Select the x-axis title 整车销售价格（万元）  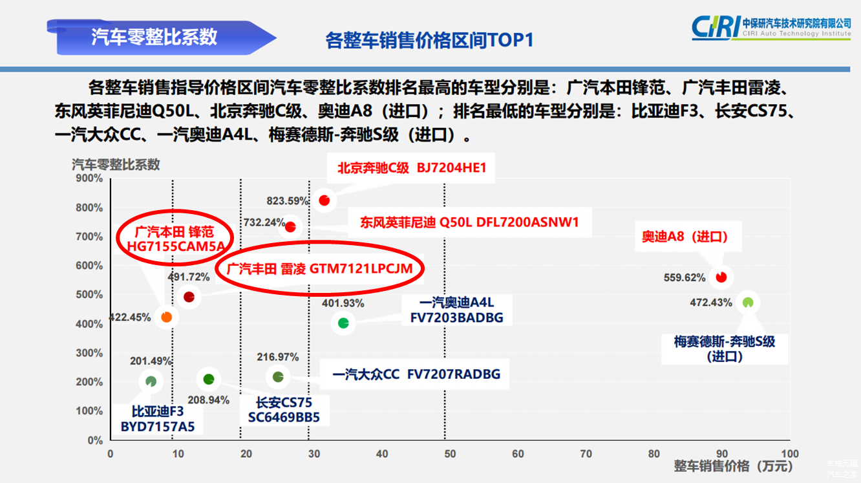(733, 466)
